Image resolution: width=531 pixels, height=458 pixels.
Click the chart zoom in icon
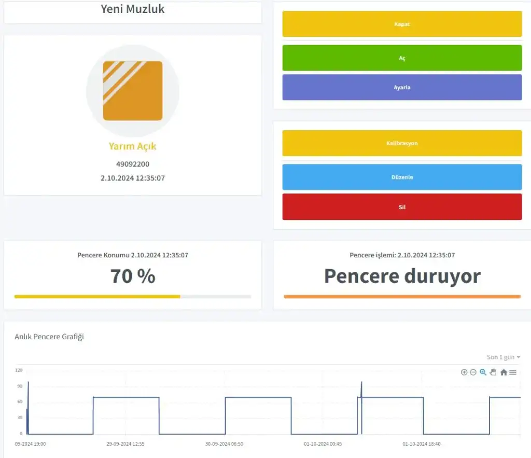[464, 372]
